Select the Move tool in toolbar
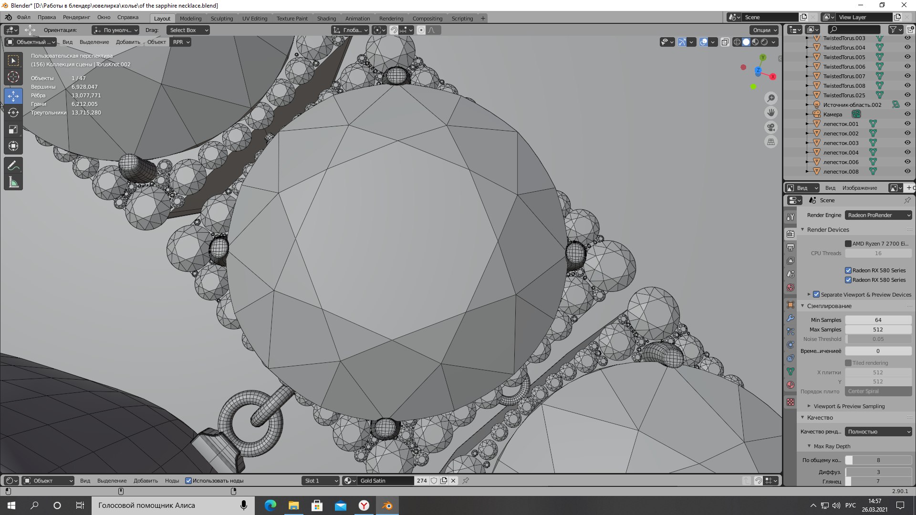The width and height of the screenshot is (916, 515). (x=13, y=96)
